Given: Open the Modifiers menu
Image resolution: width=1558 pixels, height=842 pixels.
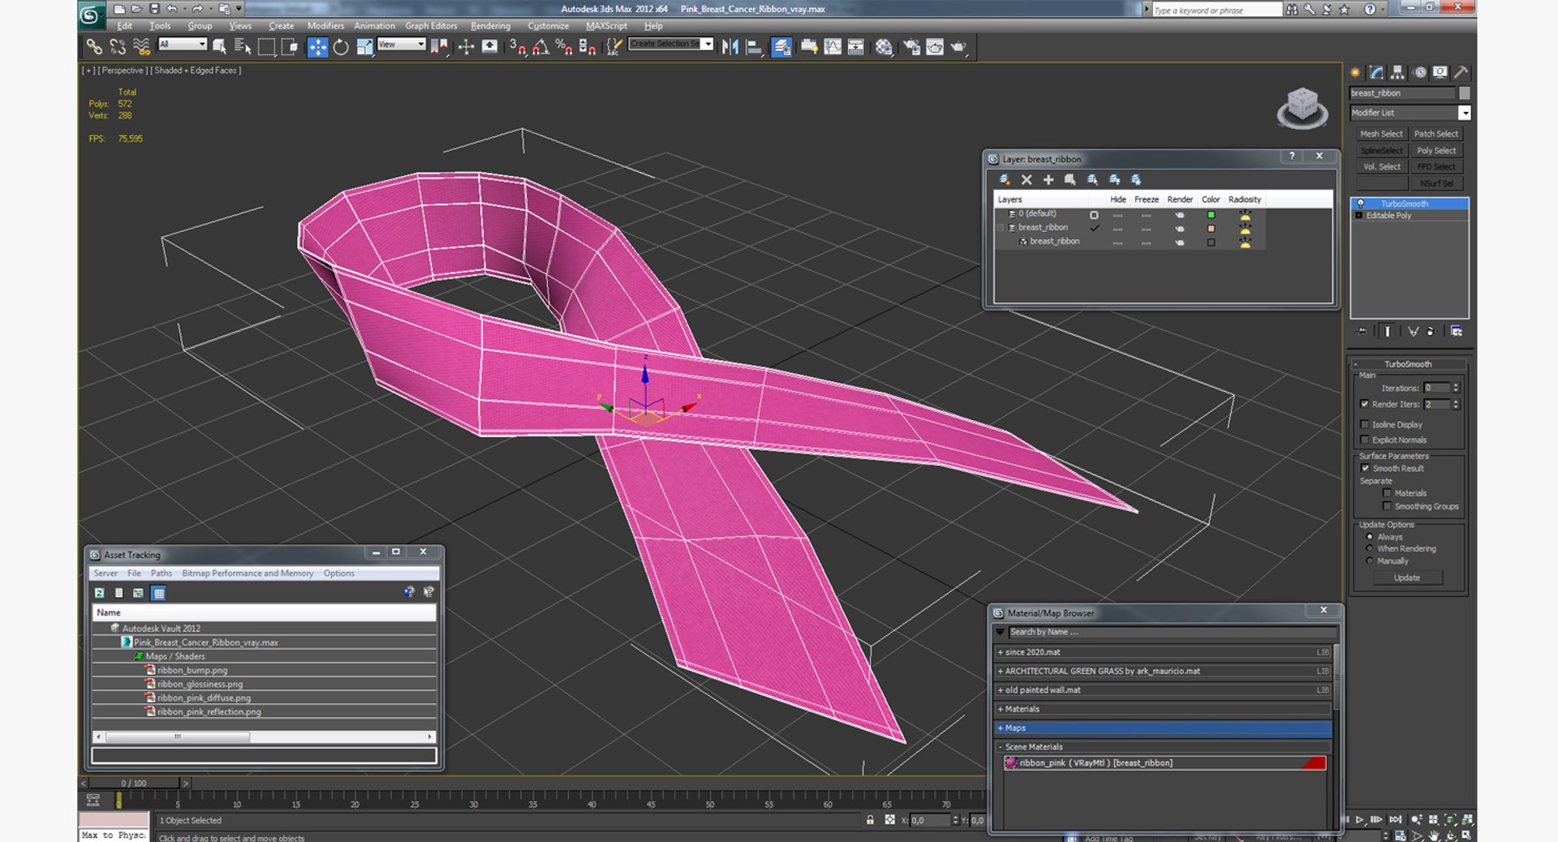Looking at the screenshot, I should pos(325,26).
